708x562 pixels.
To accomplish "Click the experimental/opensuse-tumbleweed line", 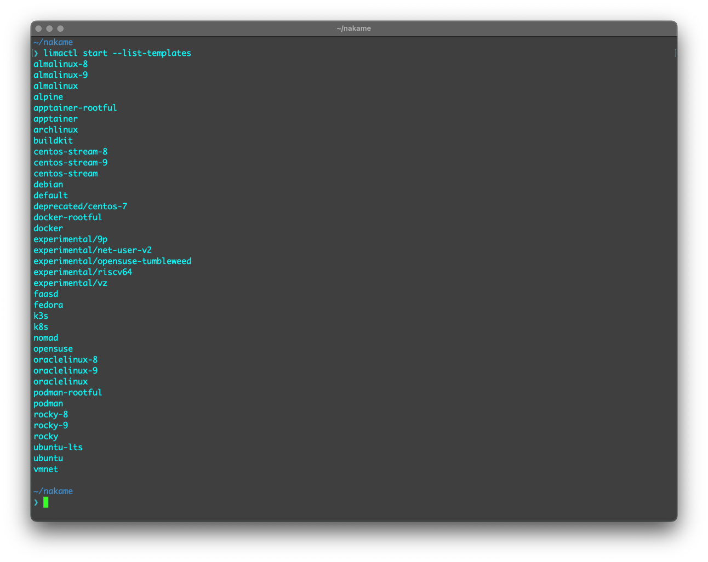I will coord(112,261).
